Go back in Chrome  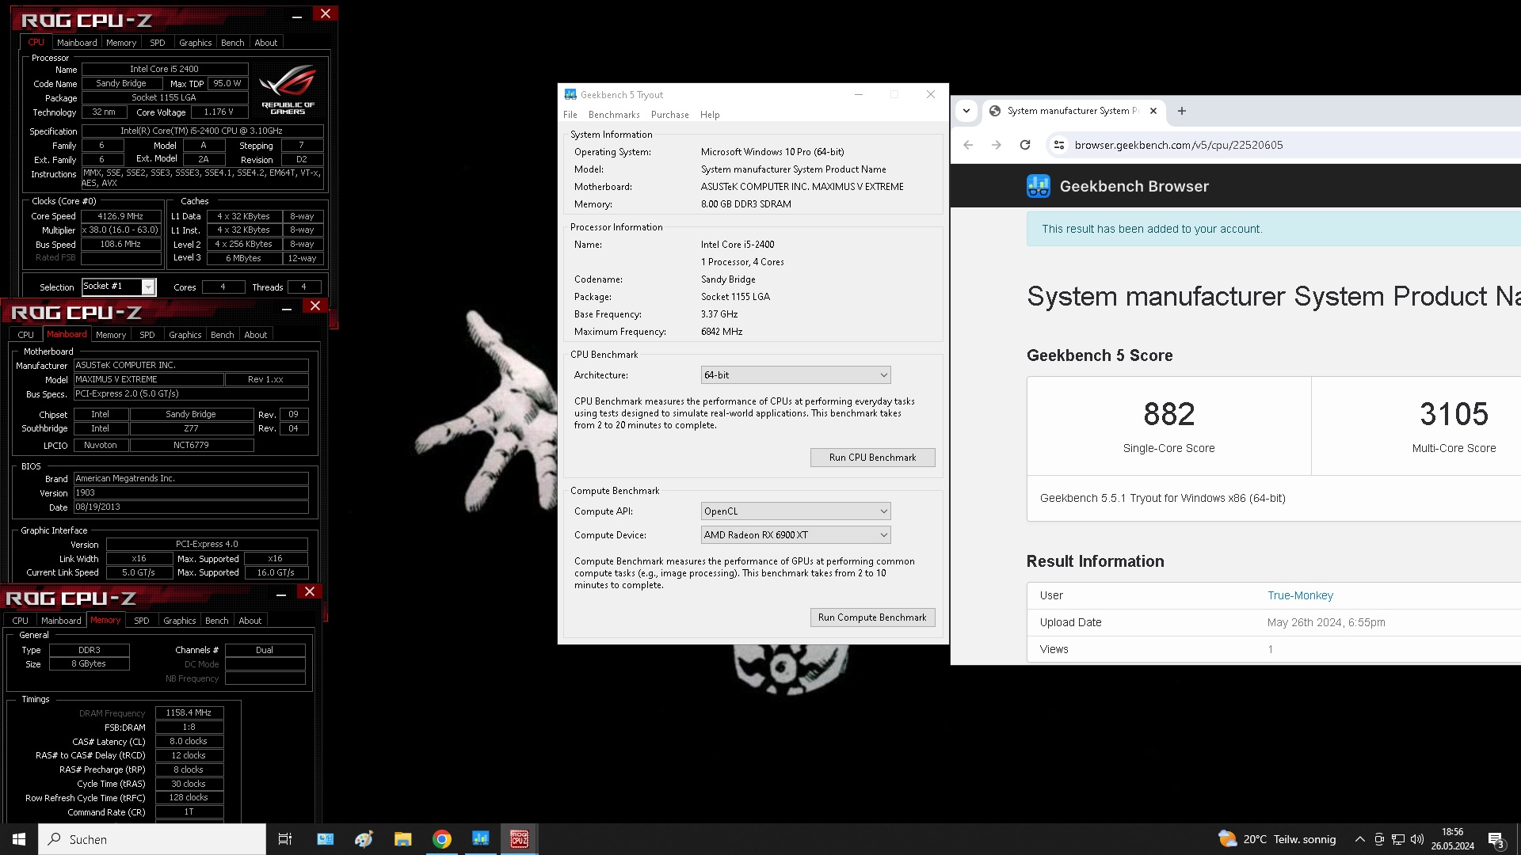968,145
